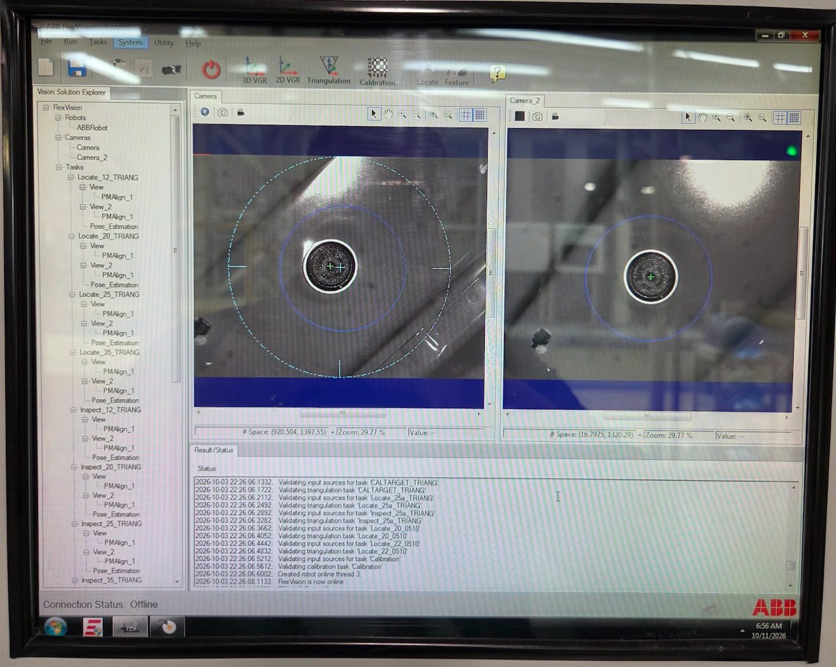Image resolution: width=836 pixels, height=667 pixels.
Task: Click the black stop square in Camera_2
Action: [520, 116]
